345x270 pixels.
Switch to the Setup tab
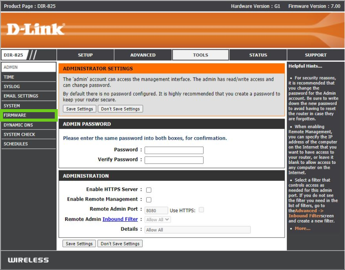(x=85, y=55)
